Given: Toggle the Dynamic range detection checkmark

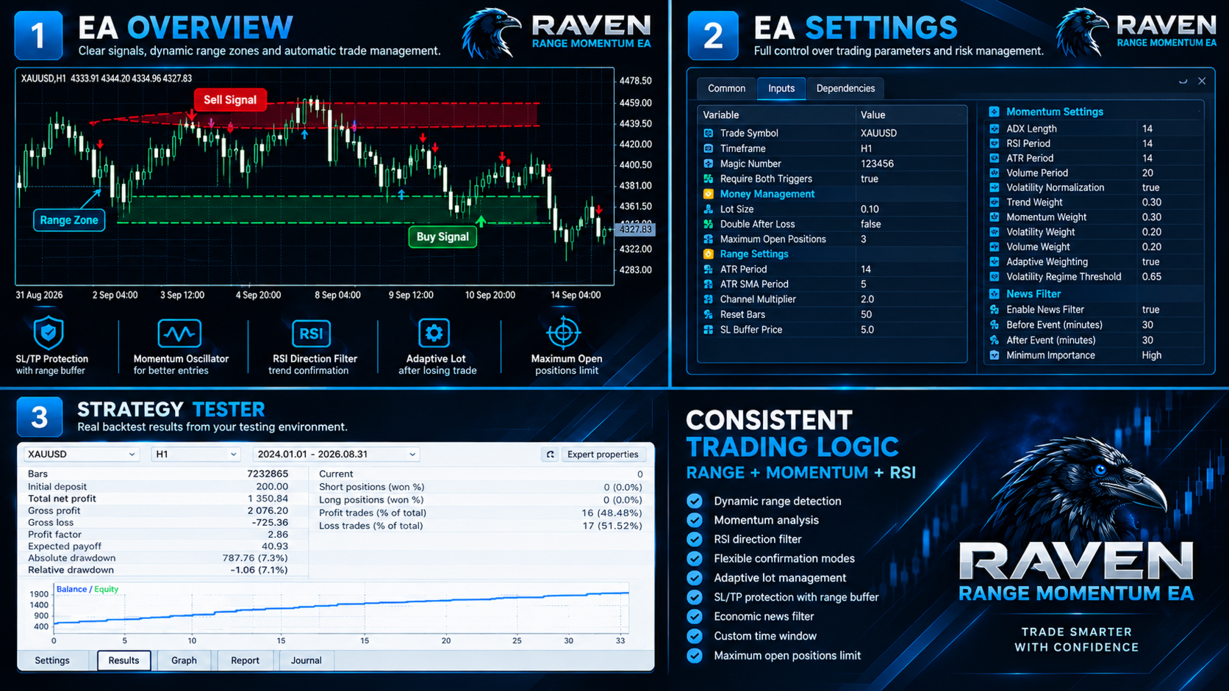Looking at the screenshot, I should tap(695, 501).
